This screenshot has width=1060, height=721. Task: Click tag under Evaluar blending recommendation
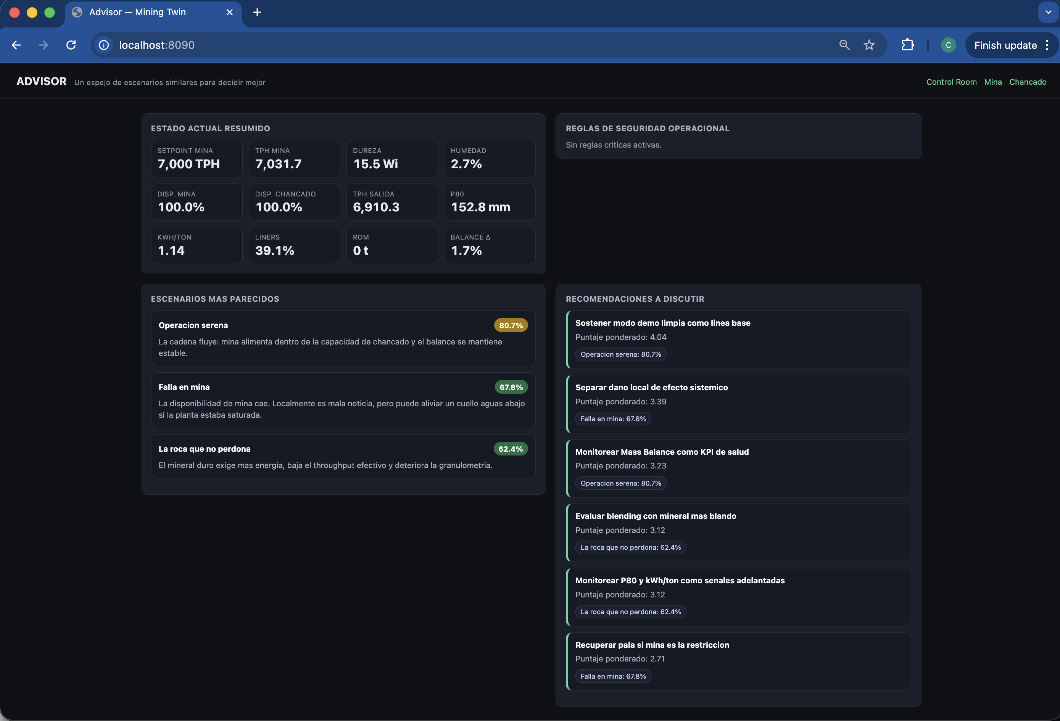point(630,547)
